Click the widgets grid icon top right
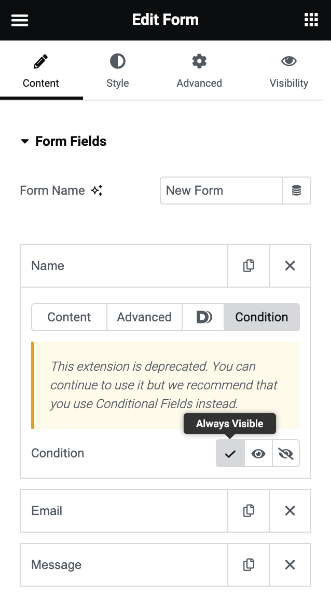 point(311,20)
